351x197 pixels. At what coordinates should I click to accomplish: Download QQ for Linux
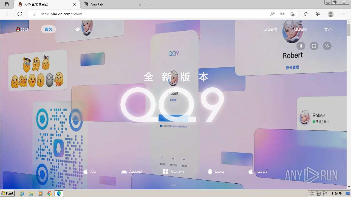pos(216,171)
